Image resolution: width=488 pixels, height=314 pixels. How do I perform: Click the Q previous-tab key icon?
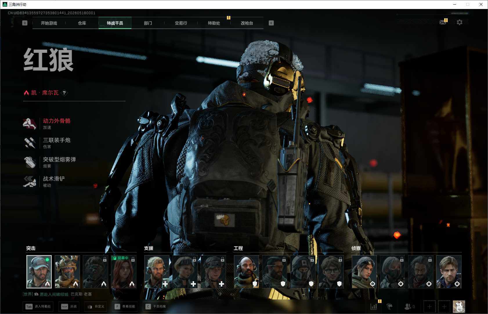click(x=25, y=23)
